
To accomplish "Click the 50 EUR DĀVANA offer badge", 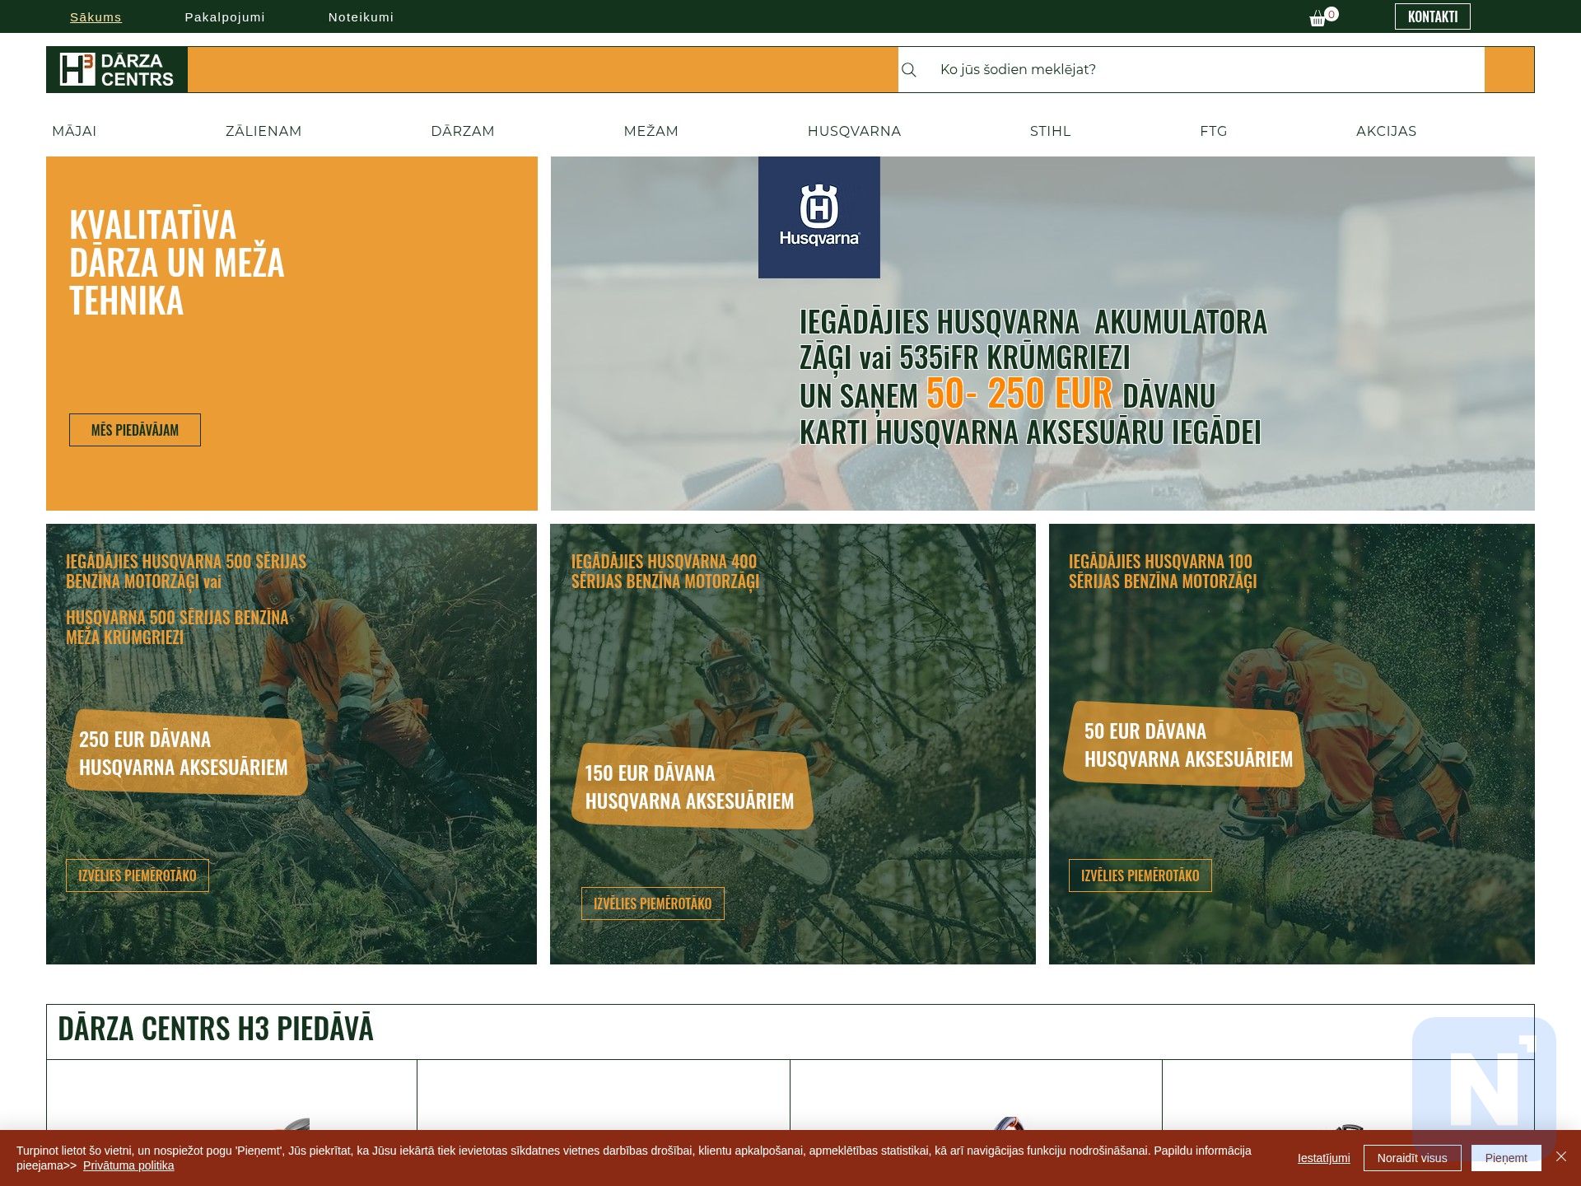I will coord(1184,745).
